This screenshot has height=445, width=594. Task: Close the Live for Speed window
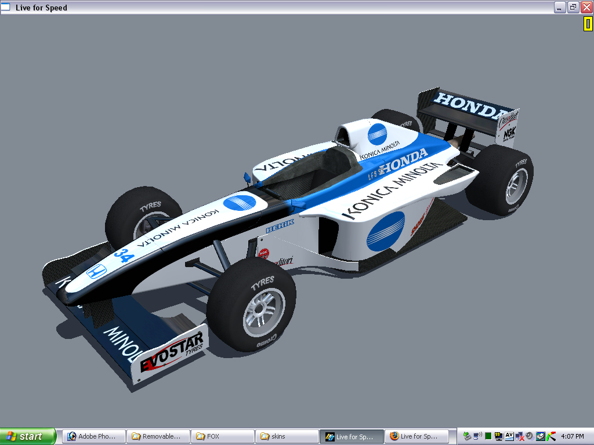point(587,7)
